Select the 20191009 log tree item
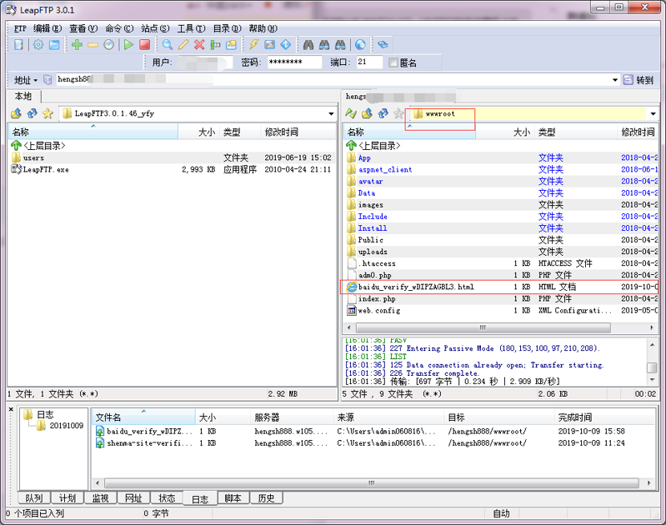This screenshot has width=666, height=525. [x=60, y=426]
